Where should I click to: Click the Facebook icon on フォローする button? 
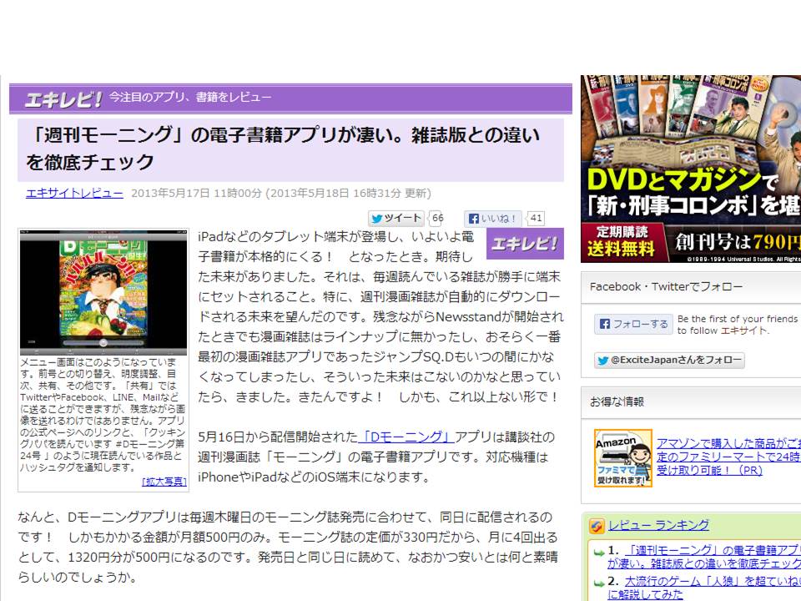pyautogui.click(x=605, y=324)
